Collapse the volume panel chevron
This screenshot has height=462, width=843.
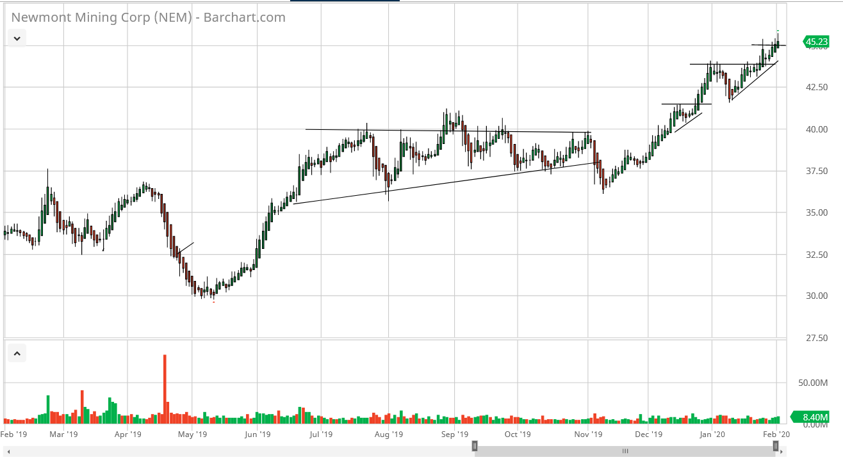pos(17,353)
